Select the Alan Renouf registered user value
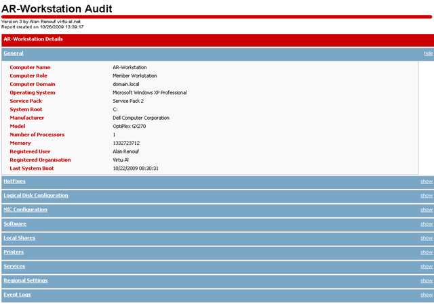The height and width of the screenshot is (306, 434). (125, 152)
